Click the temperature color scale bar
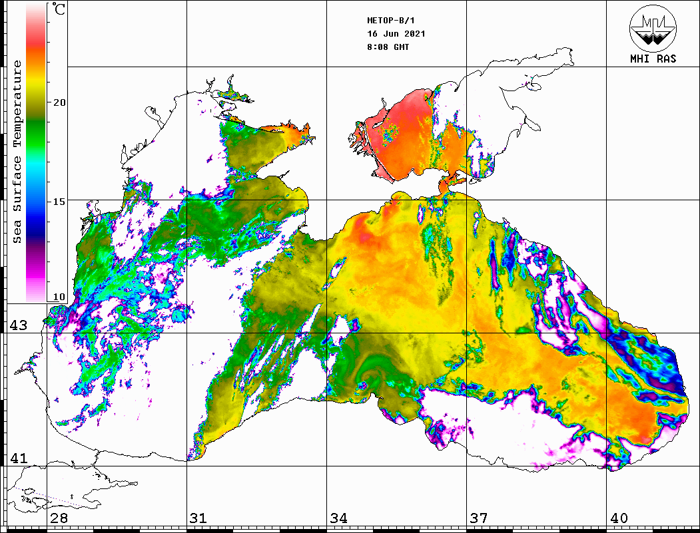 36,152
